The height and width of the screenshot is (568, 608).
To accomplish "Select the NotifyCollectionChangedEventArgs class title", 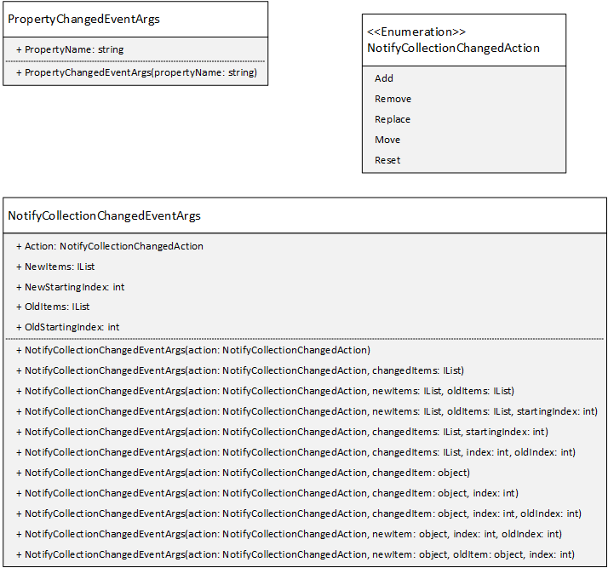I will click(x=104, y=216).
